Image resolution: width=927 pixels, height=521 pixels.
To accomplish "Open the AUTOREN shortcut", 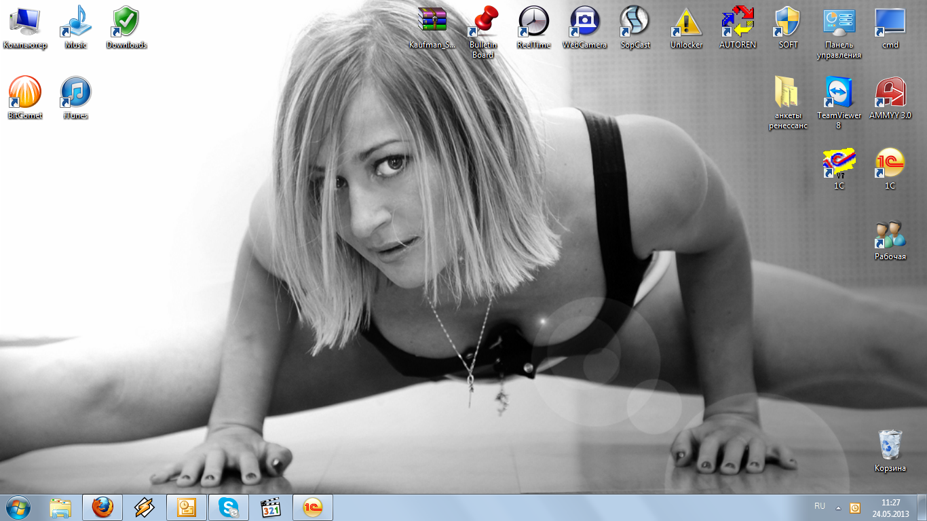I will pos(738,27).
